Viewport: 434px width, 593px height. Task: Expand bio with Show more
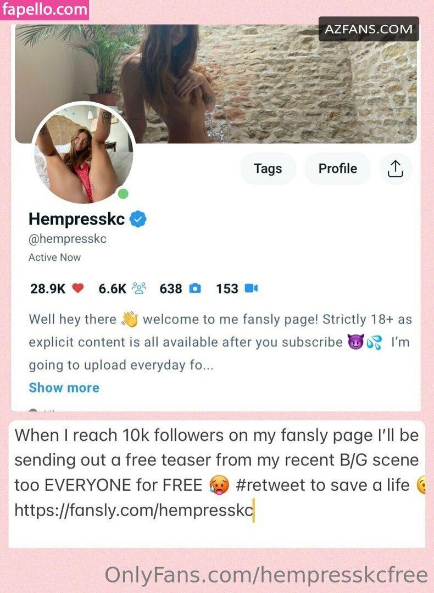pos(64,388)
